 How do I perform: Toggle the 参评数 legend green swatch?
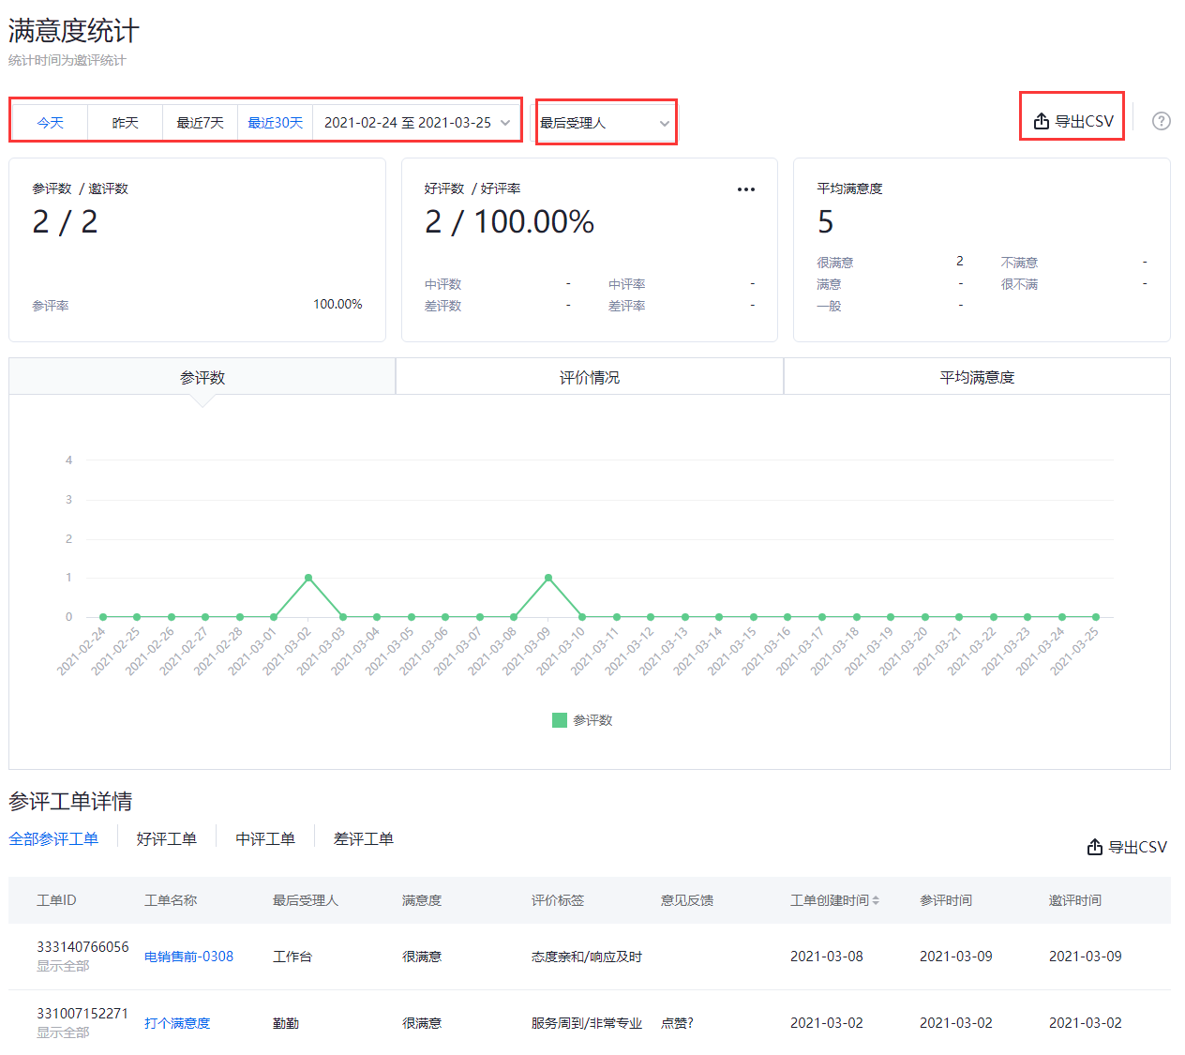point(560,720)
